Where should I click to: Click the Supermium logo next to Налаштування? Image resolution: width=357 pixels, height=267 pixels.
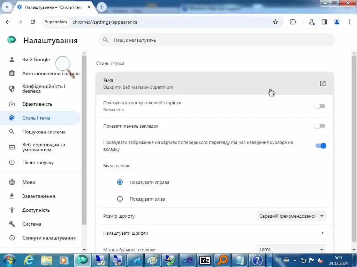click(12, 40)
